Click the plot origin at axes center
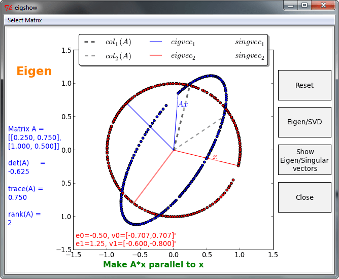 [174, 150]
